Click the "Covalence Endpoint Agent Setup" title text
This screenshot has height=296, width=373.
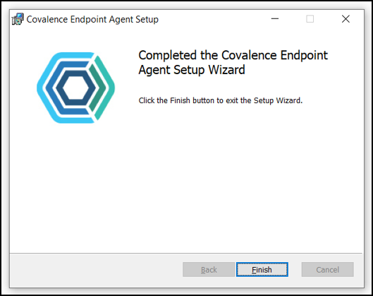[x=92, y=19]
